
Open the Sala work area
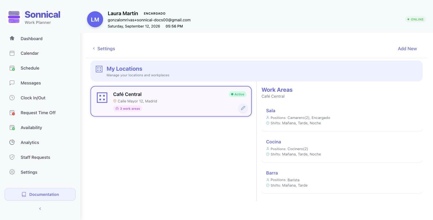click(342, 117)
